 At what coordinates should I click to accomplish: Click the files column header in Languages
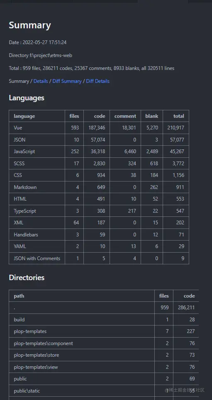pyautogui.click(x=74, y=116)
